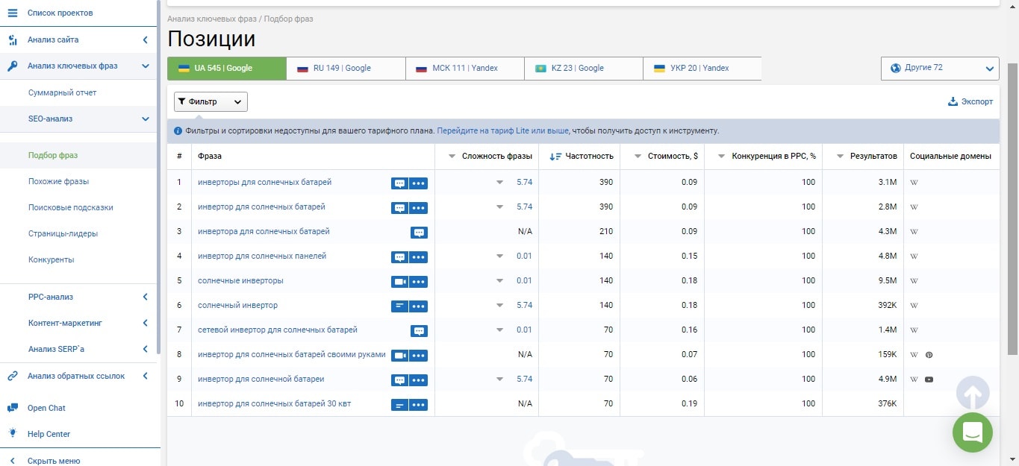This screenshot has height=466, width=1019.
Task: Click the chat bubble icon in row 1
Action: pos(400,183)
